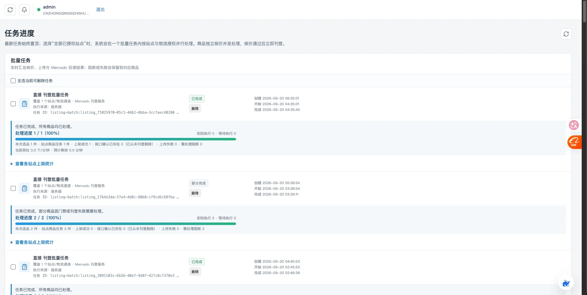Click the 处理进度 2 / 2 (100%) label
Viewport: 587px width, 295px height.
38,218
